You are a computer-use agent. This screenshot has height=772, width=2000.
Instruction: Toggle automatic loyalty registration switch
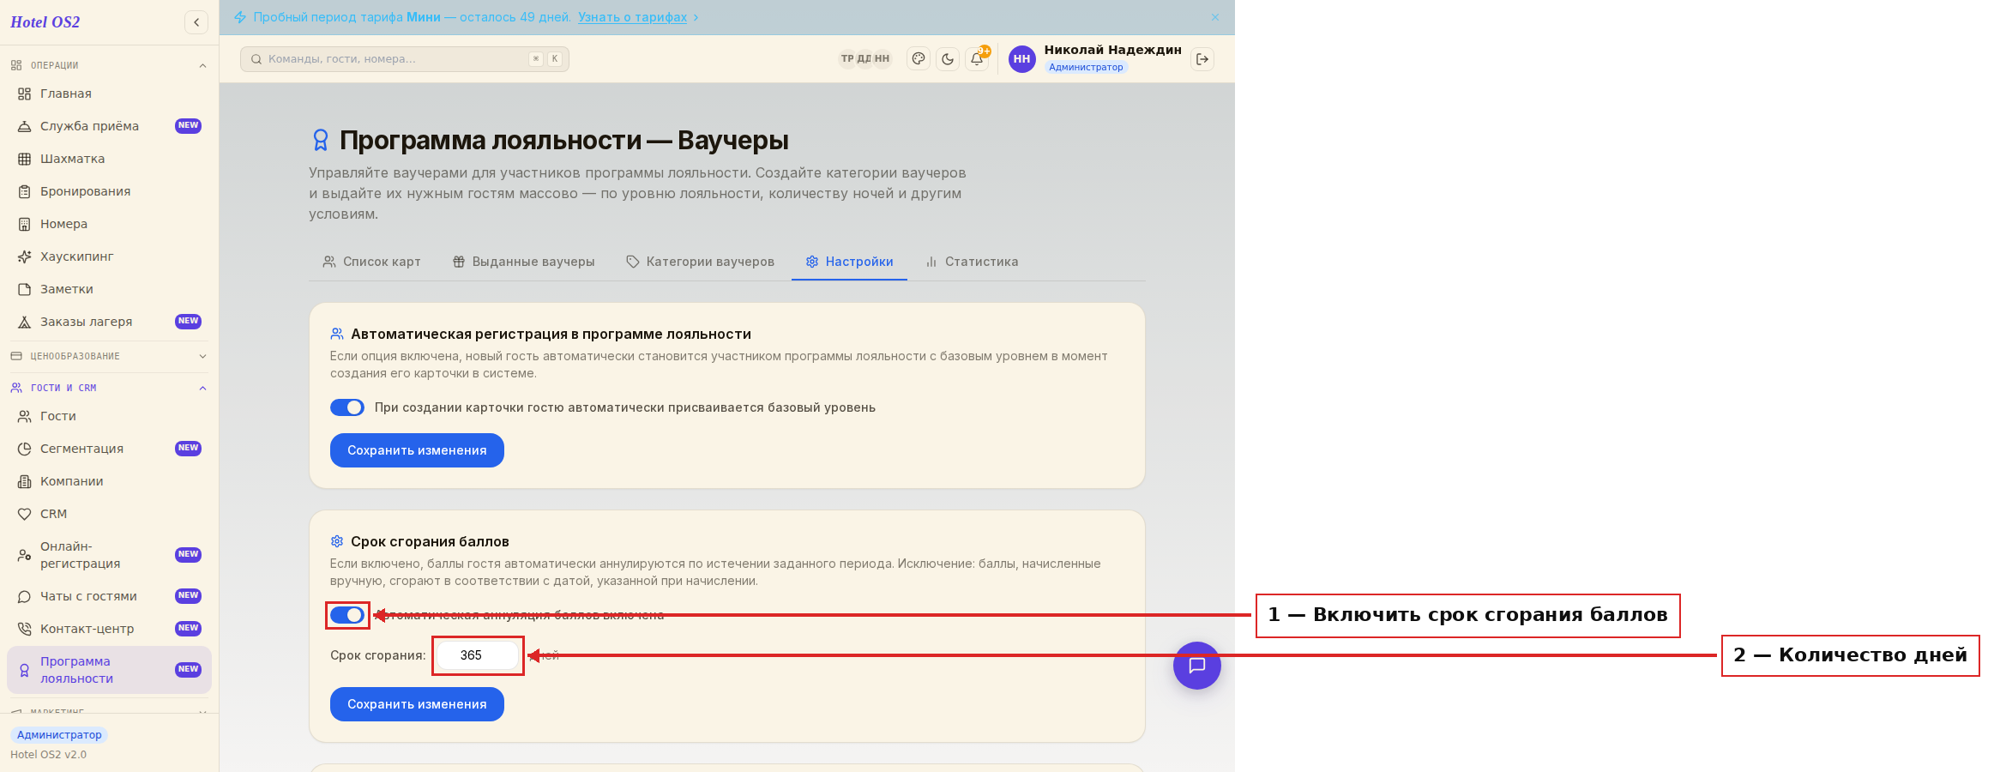347,407
